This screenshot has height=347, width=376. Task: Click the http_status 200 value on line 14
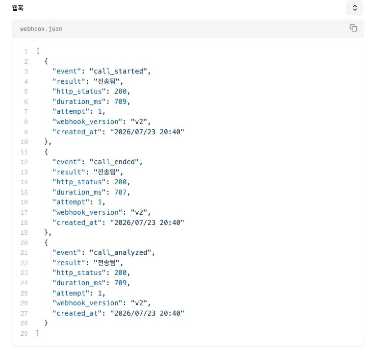pos(121,182)
